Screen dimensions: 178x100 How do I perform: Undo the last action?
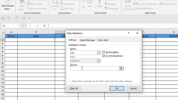tap(9, 18)
